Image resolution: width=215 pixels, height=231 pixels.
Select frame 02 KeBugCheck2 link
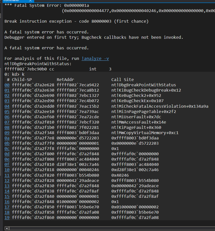[x=7, y=96]
